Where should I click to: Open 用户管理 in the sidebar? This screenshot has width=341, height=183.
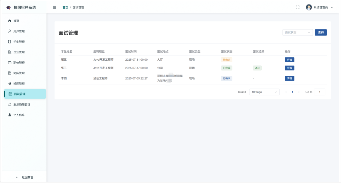25,31
